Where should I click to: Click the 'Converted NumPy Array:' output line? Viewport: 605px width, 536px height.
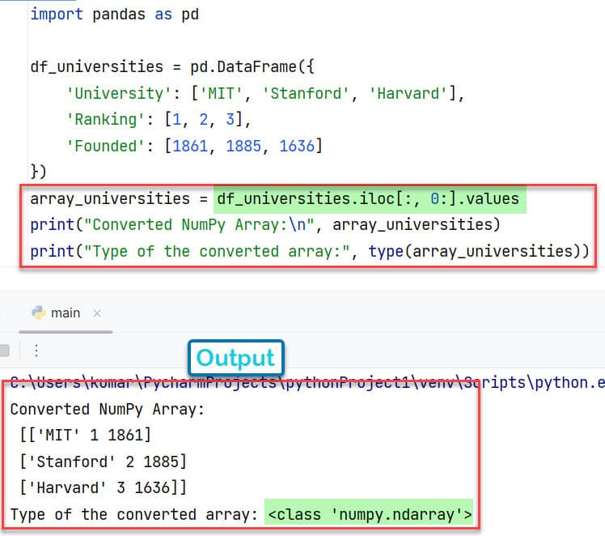click(108, 410)
